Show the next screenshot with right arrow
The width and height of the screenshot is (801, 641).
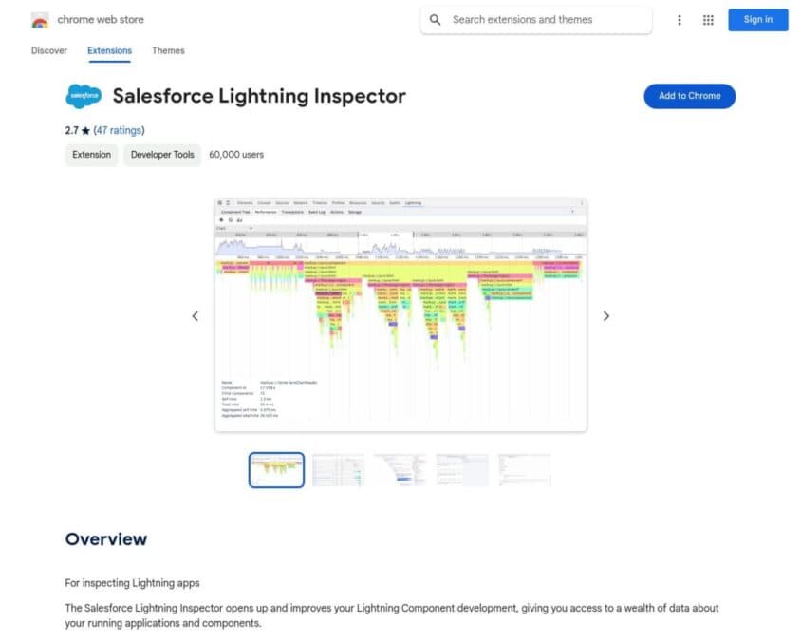pyautogui.click(x=605, y=316)
